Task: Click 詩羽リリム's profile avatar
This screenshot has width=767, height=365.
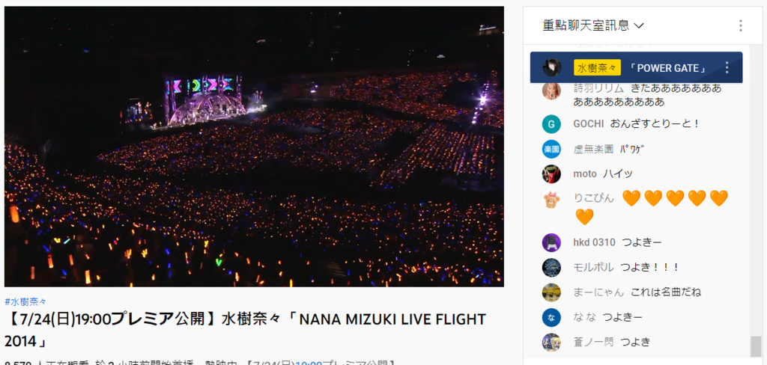Action: pos(551,91)
